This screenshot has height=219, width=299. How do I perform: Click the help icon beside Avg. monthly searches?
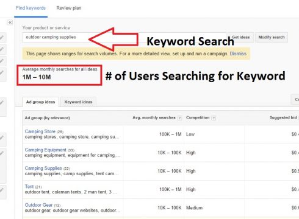point(179,118)
